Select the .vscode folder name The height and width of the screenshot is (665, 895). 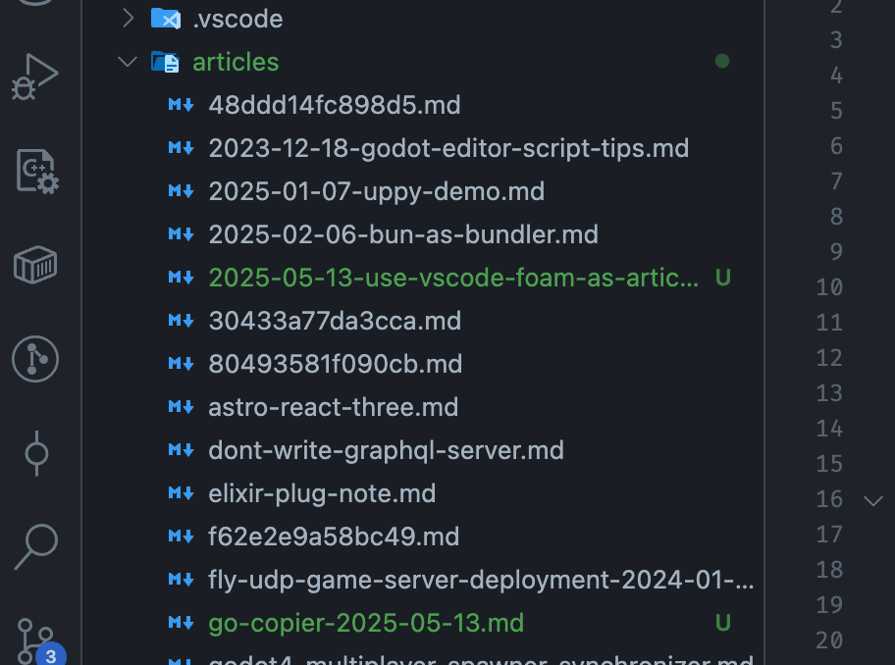[238, 20]
